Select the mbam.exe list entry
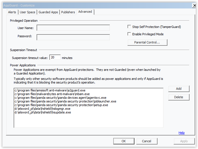Image resolution: width=198 pixels, height=149 pixels. coord(52,94)
